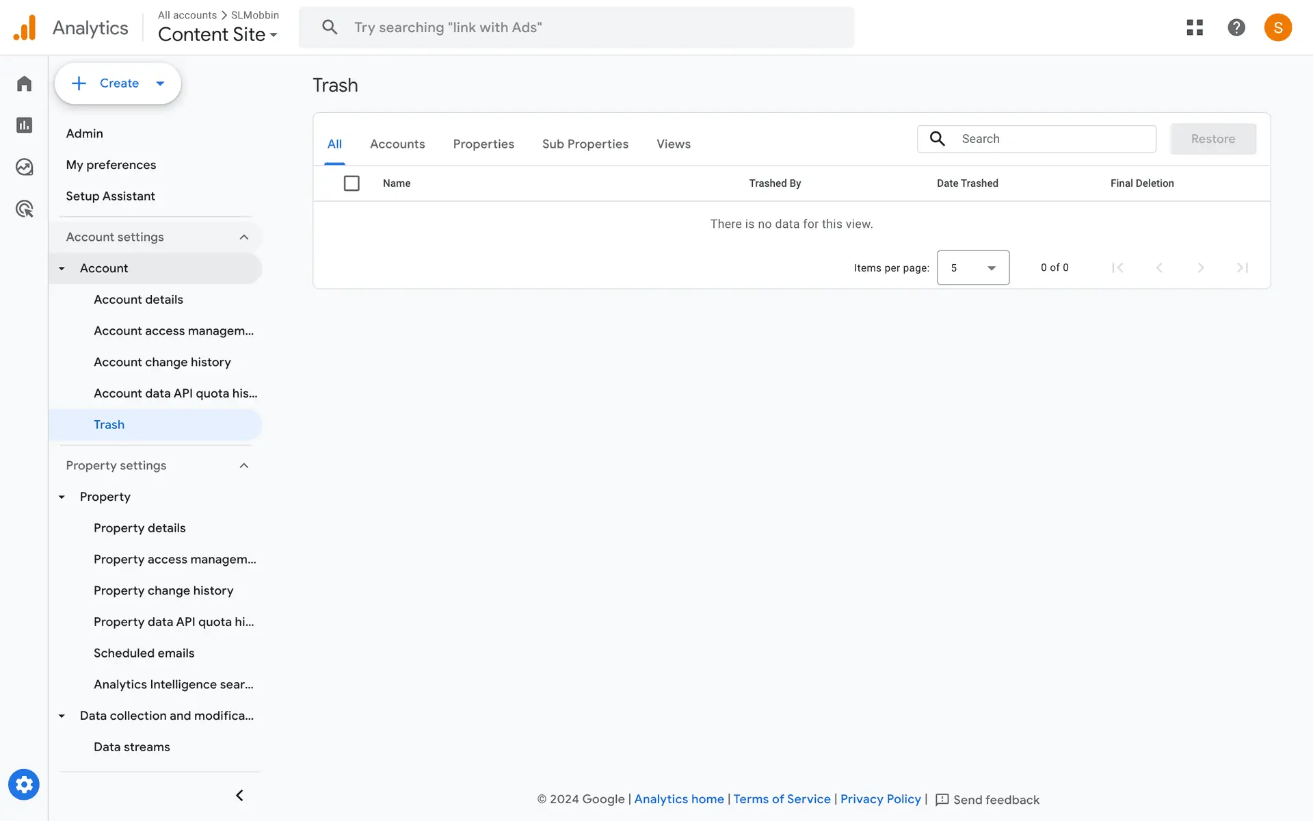This screenshot has height=821, width=1313.
Task: Click the Admin gear icon
Action: [x=24, y=784]
